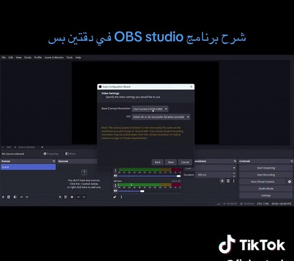The image size is (294, 261).
Task: Move source down in Sources panel
Action: coord(84,197)
